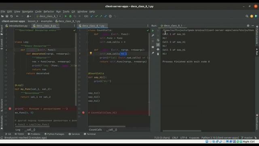Click the yellow lightbulb intention icon
Screen dimensions: 259x146
(91, 53)
